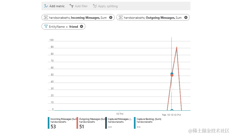Click the EntityName filter funnel icon
The height and width of the screenshot is (135, 231).
pos(46,26)
